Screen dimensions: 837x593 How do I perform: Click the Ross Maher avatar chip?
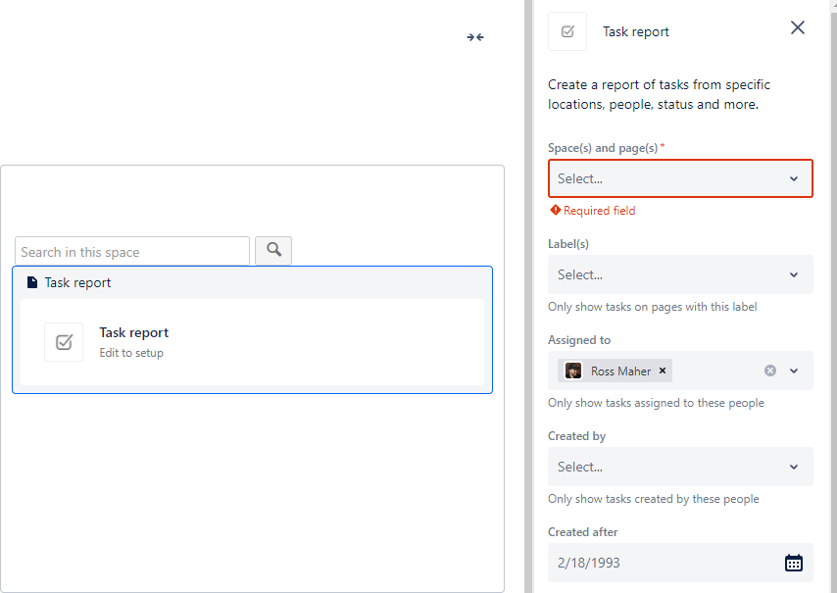click(x=615, y=371)
